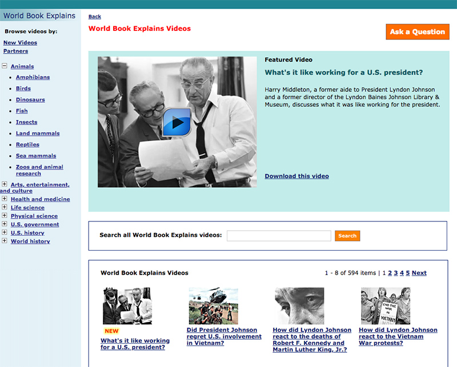This screenshot has width=457, height=367.
Task: Click the Next page link
Action: (419, 273)
